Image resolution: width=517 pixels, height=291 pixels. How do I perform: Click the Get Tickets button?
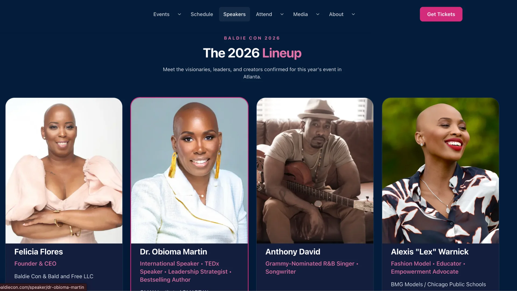[x=441, y=14]
